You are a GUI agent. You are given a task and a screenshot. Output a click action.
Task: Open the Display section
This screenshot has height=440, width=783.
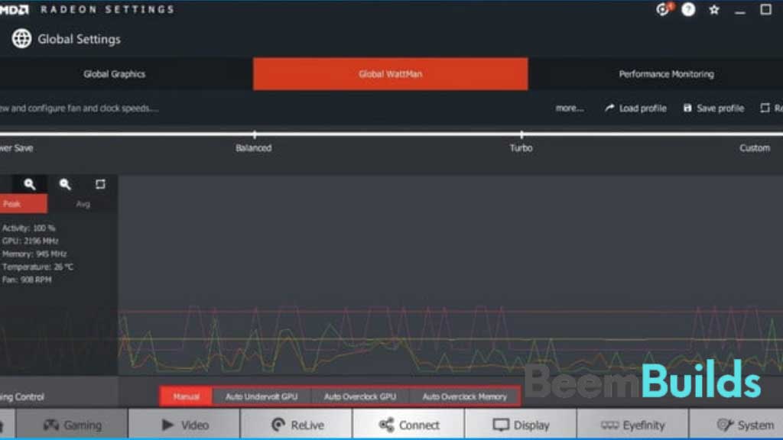521,425
